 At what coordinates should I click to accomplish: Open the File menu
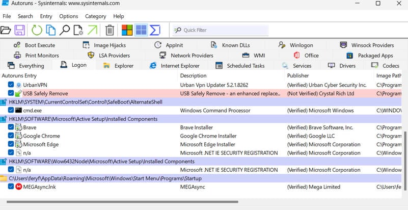[7, 16]
